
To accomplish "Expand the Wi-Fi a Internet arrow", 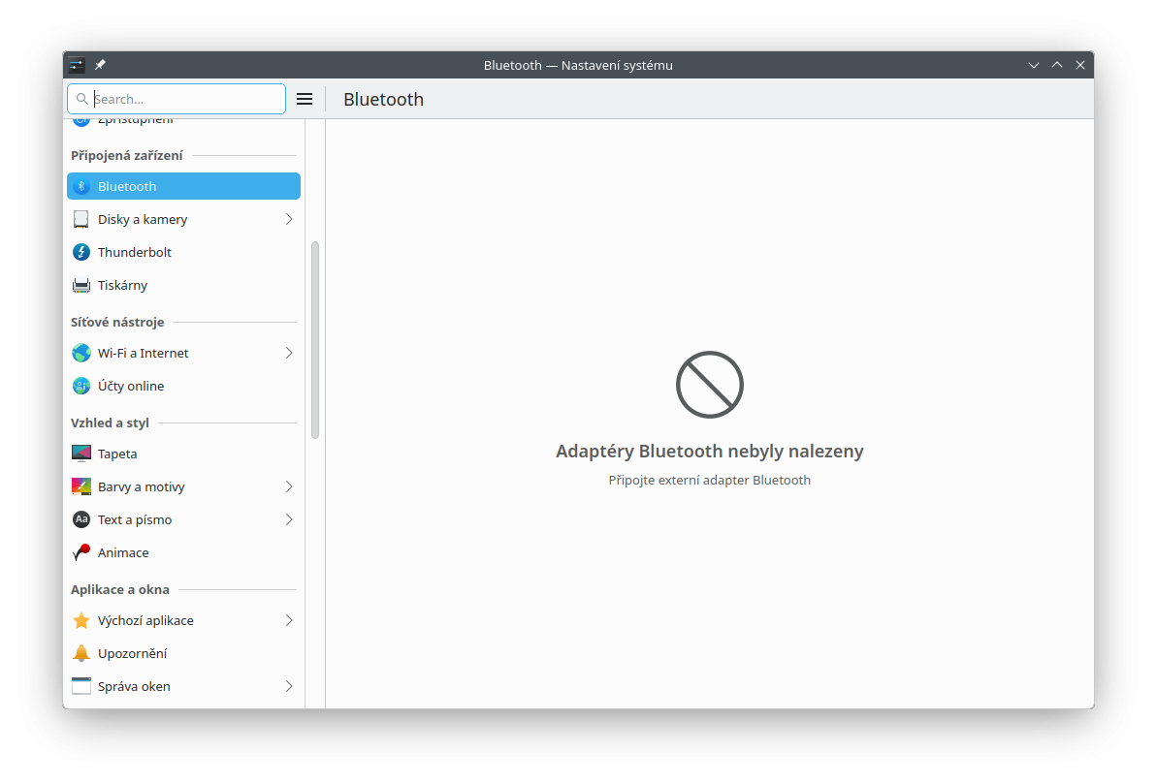I will coord(289,353).
